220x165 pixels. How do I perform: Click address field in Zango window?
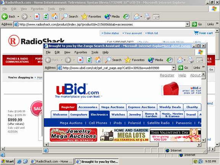pos(116,68)
